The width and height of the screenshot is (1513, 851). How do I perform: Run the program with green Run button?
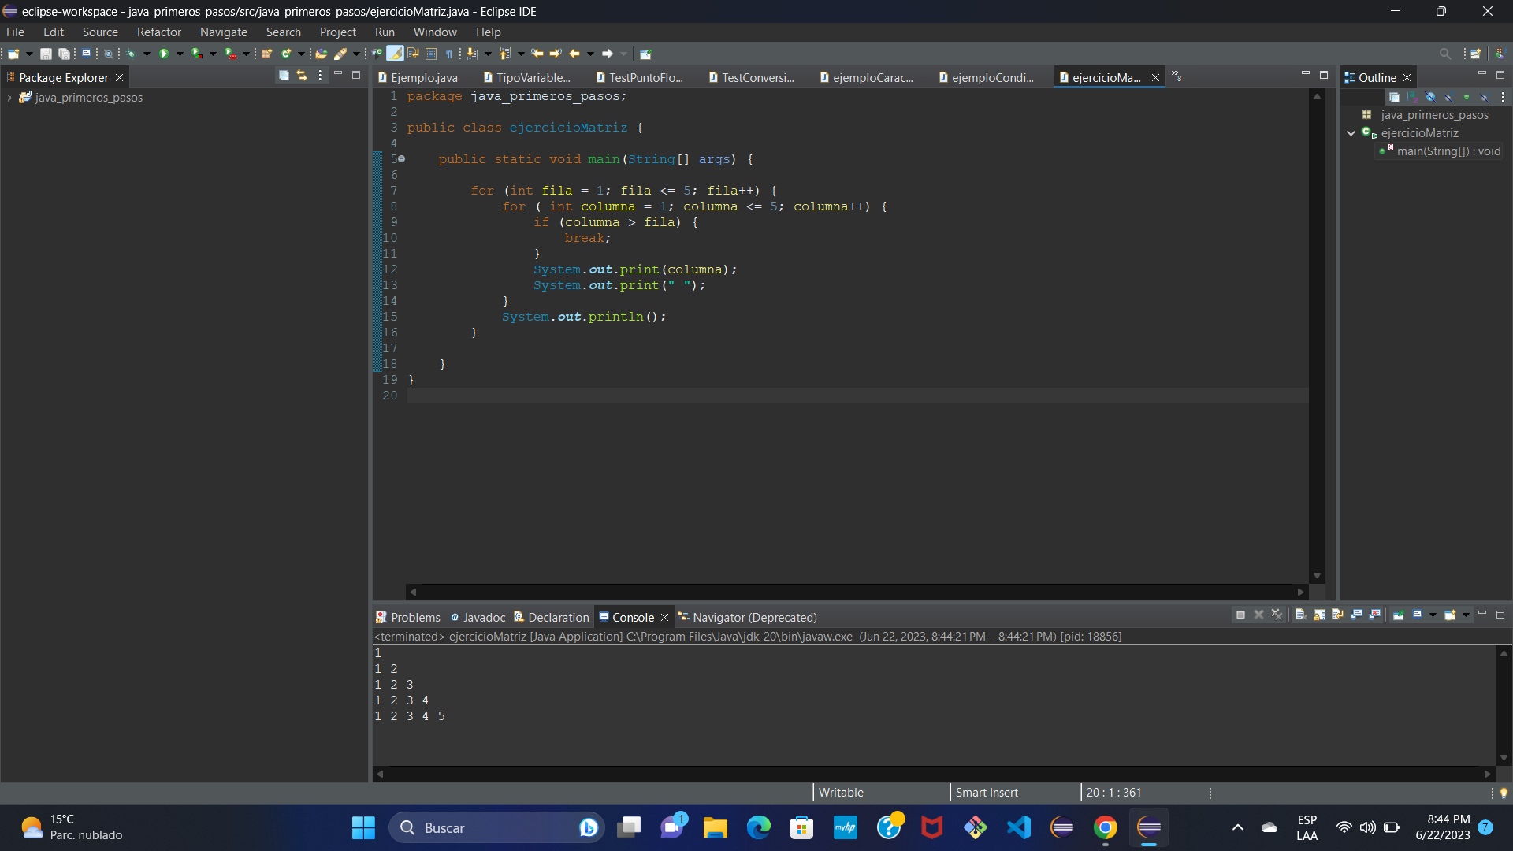[164, 54]
